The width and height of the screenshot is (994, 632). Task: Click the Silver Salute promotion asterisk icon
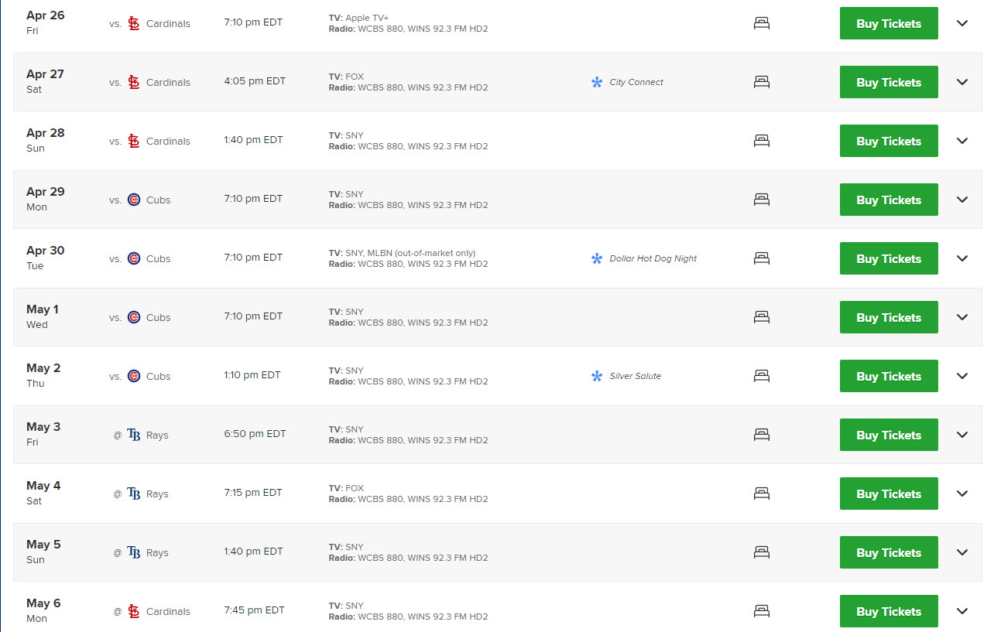pyautogui.click(x=597, y=376)
